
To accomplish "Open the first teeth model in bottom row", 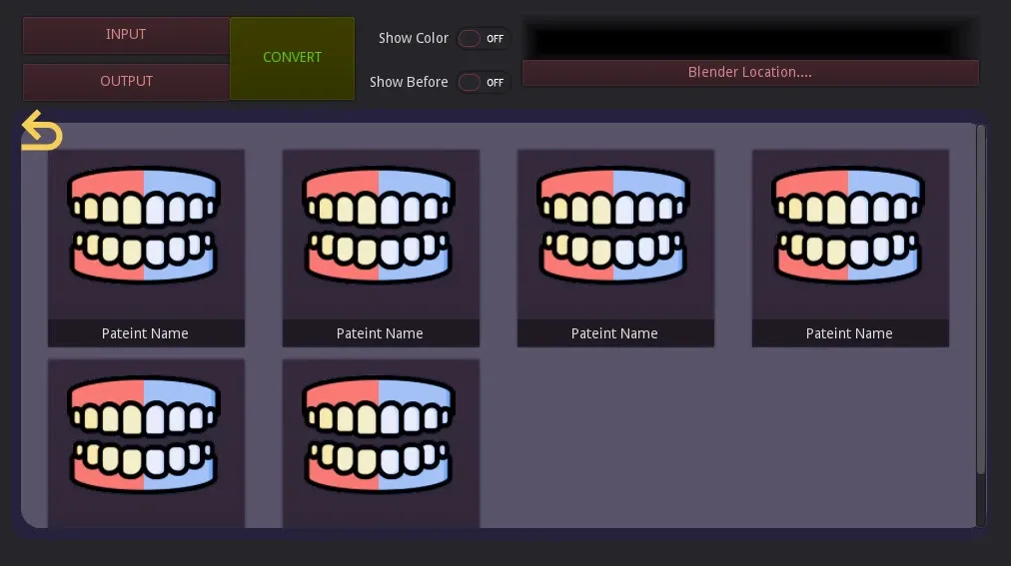I will (145, 436).
